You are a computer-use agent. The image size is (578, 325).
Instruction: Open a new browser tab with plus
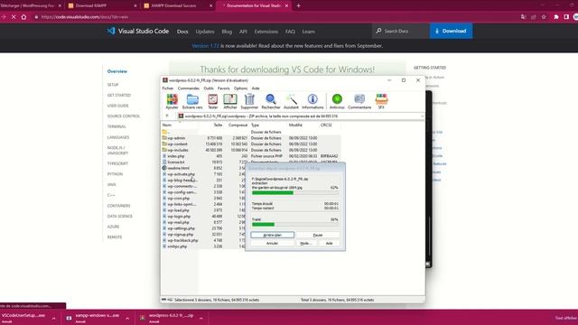[x=298, y=5]
